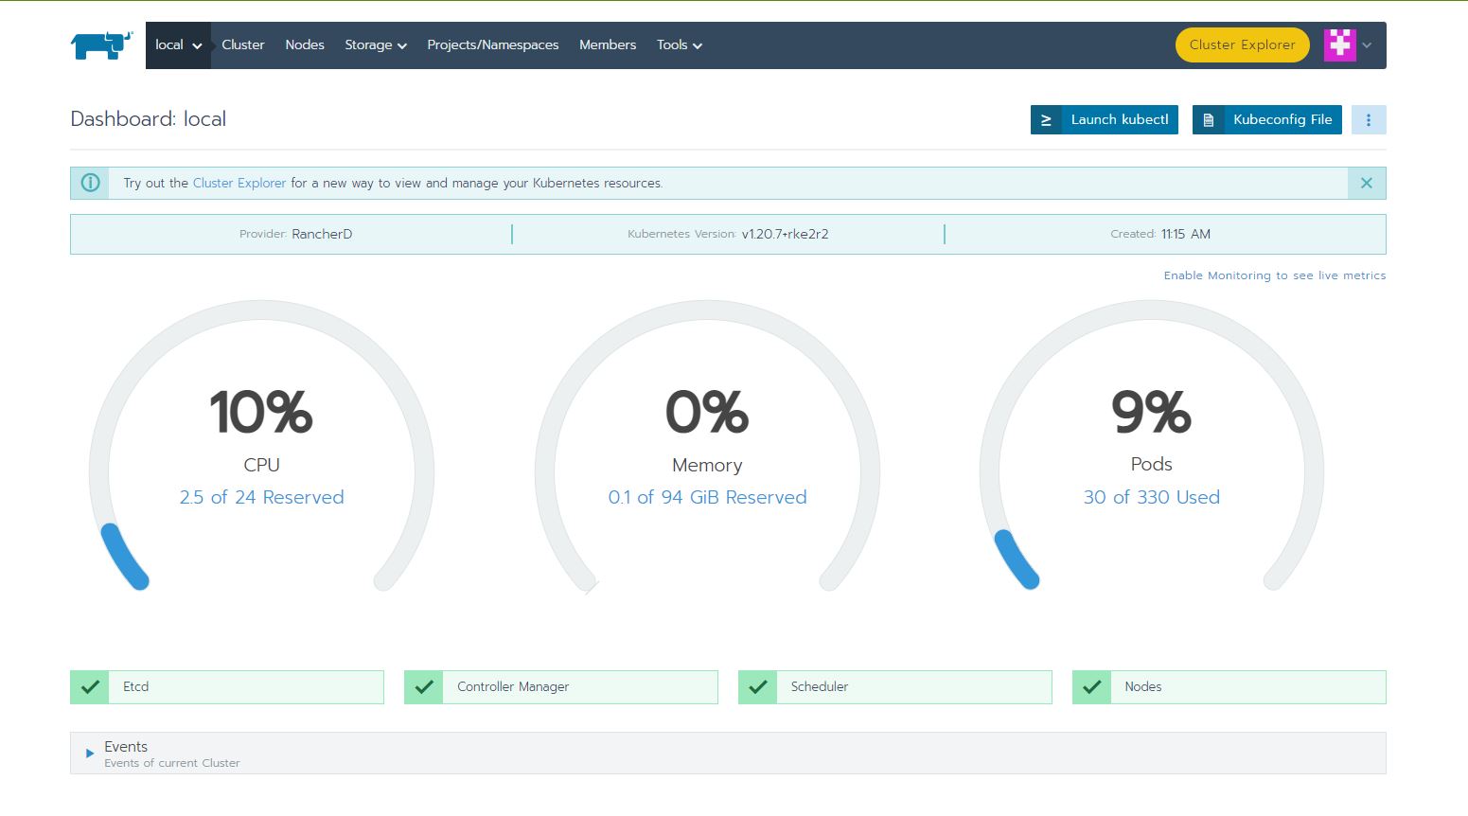This screenshot has width=1468, height=816.
Task: Expand the Storage menu
Action: [376, 45]
